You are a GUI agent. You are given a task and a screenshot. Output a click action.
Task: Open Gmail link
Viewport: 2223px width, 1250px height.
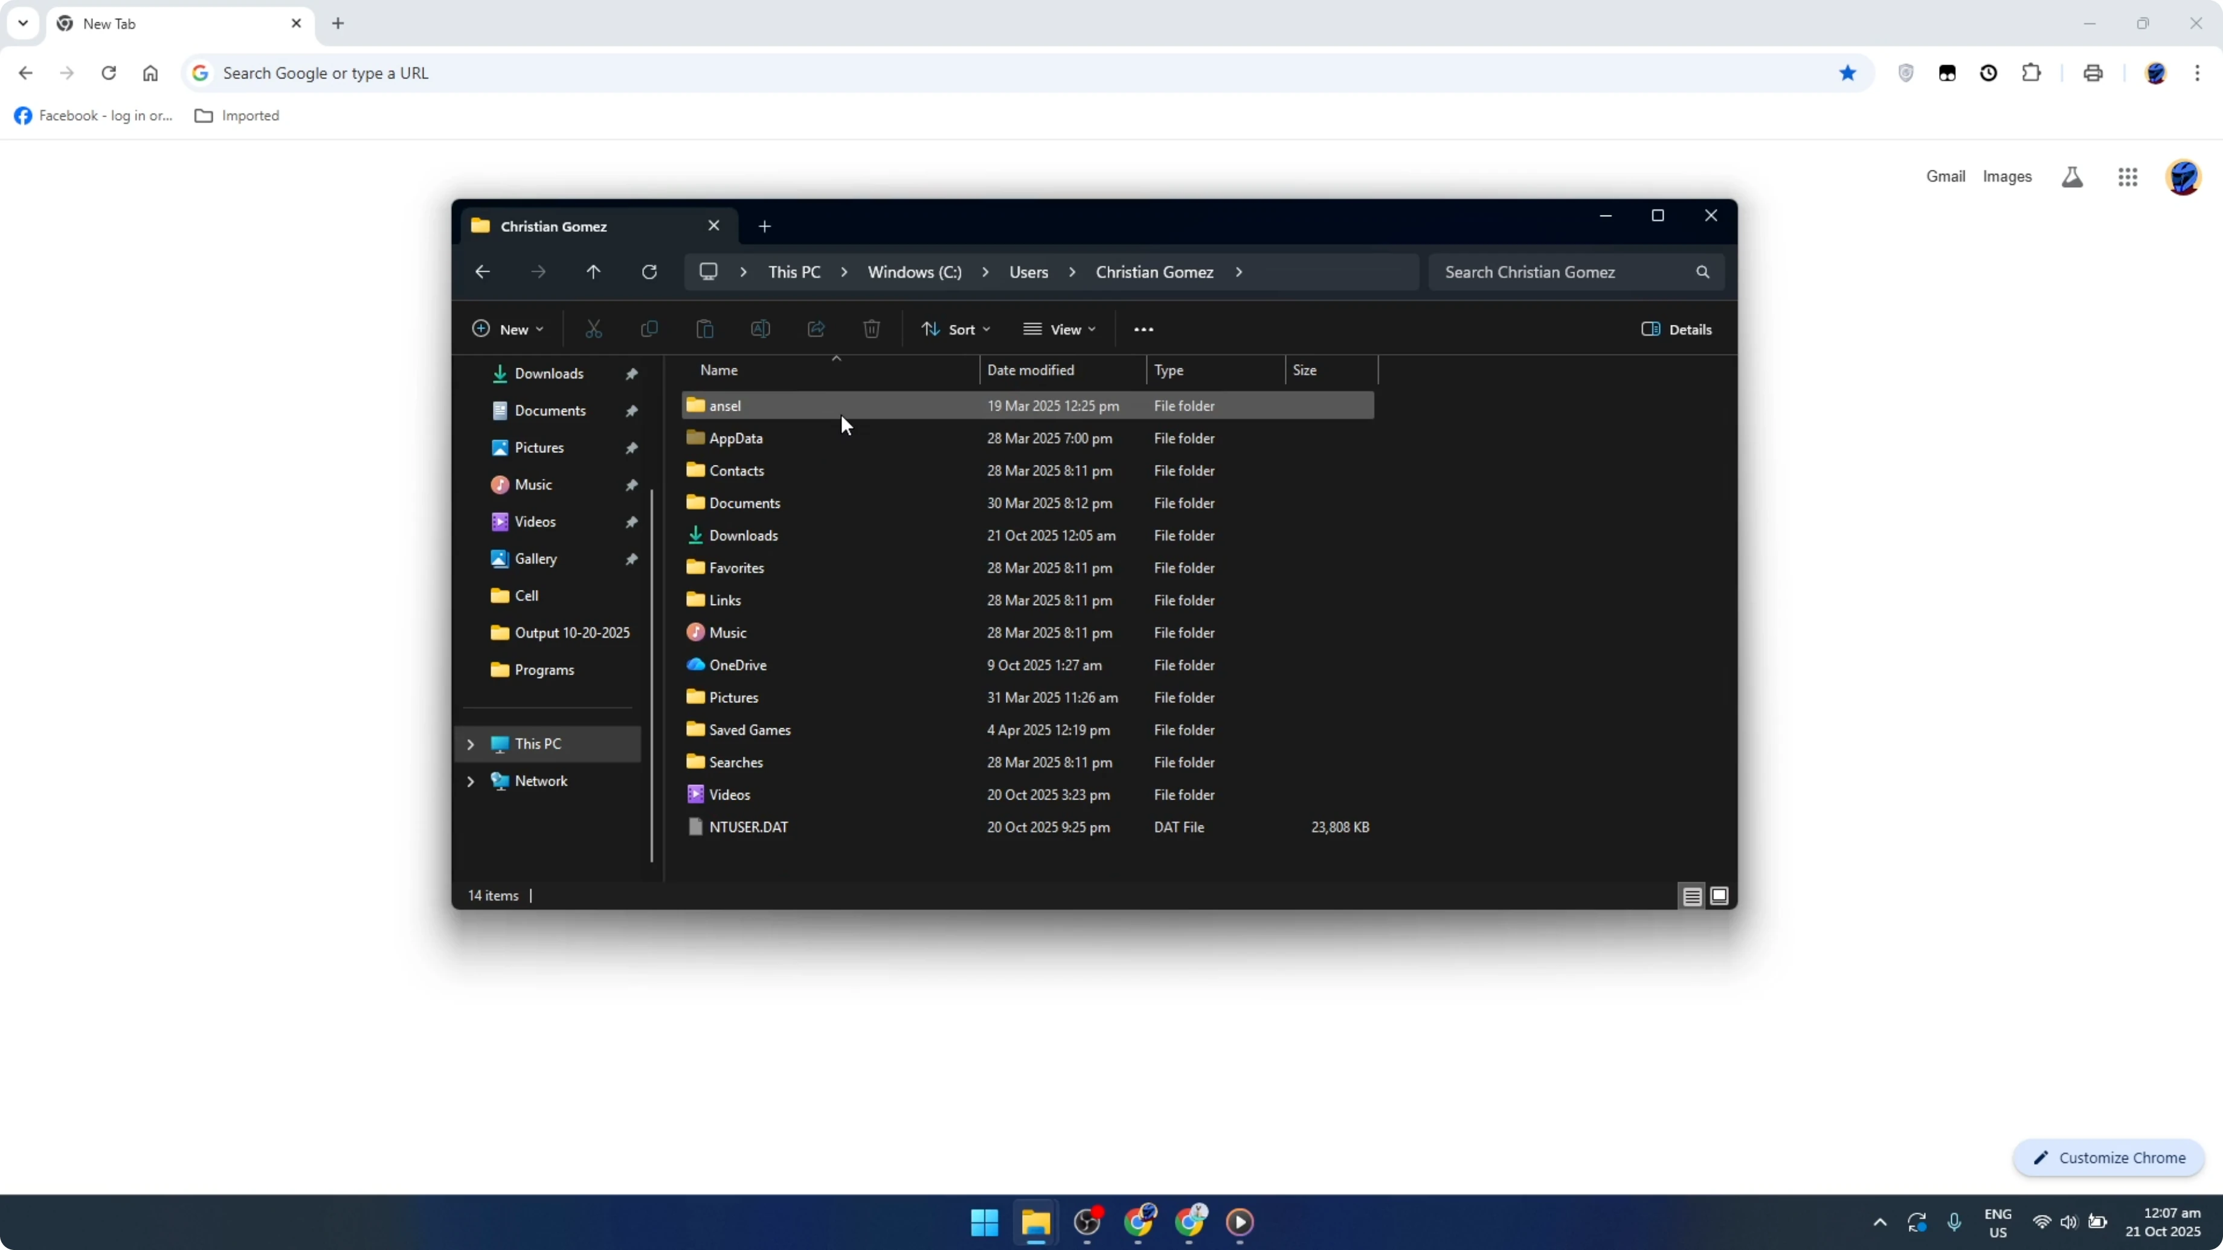click(1945, 177)
